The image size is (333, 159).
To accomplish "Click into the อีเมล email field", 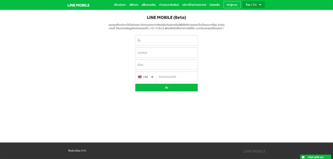I will coord(166,64).
